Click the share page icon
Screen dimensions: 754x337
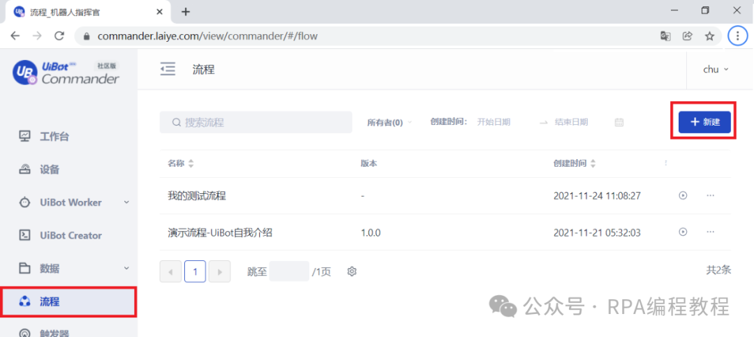(x=688, y=36)
